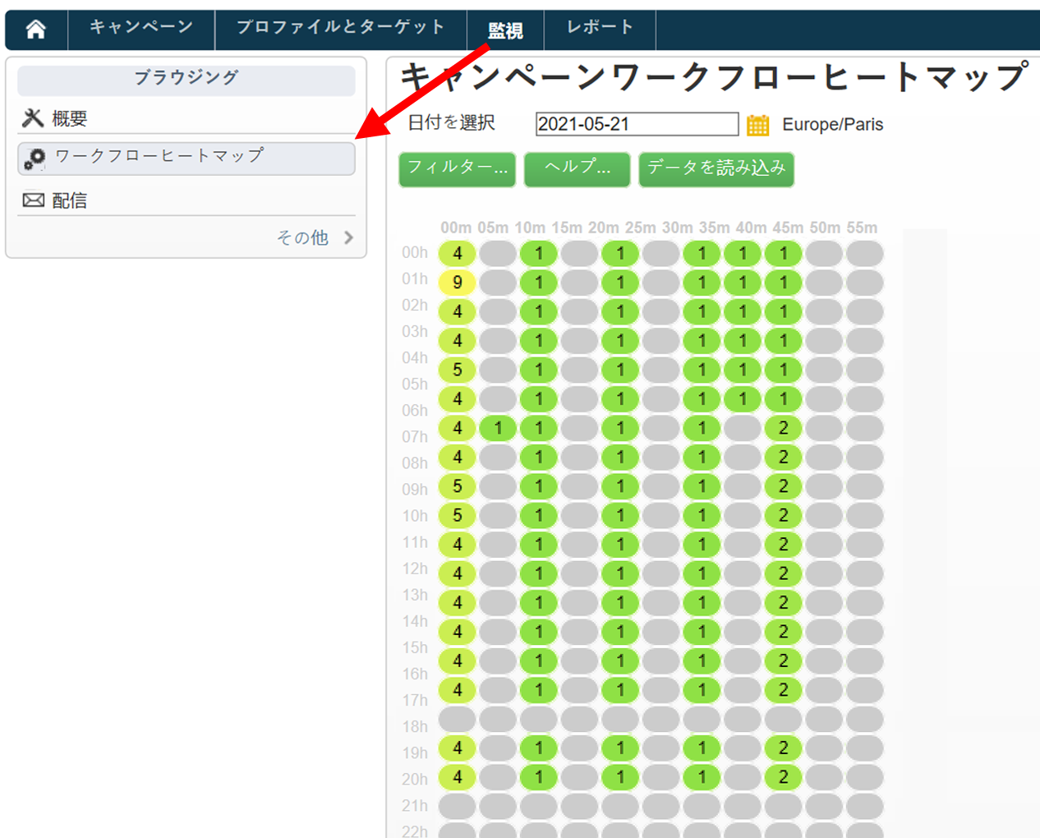Image resolution: width=1040 pixels, height=838 pixels.
Task: Click the 05h 40m cell showing 1
Action: pos(743,398)
